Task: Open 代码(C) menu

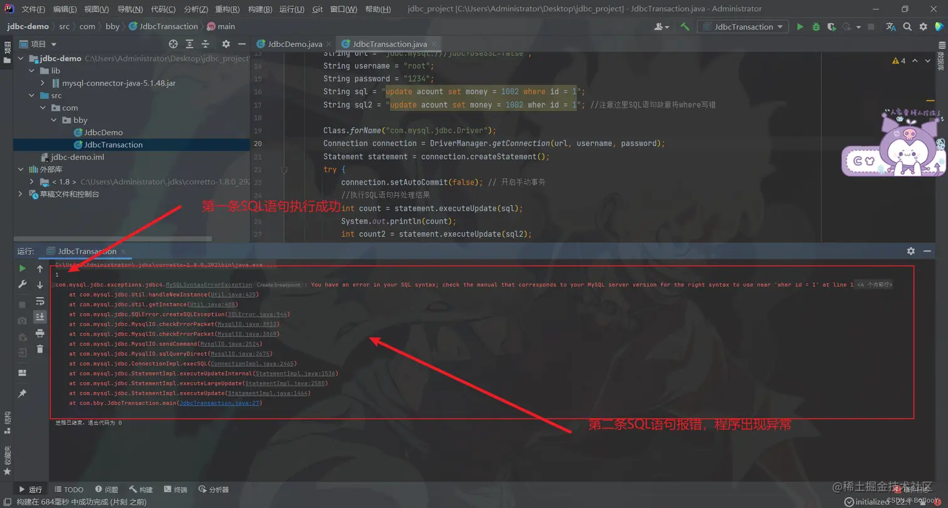Action: [163, 9]
